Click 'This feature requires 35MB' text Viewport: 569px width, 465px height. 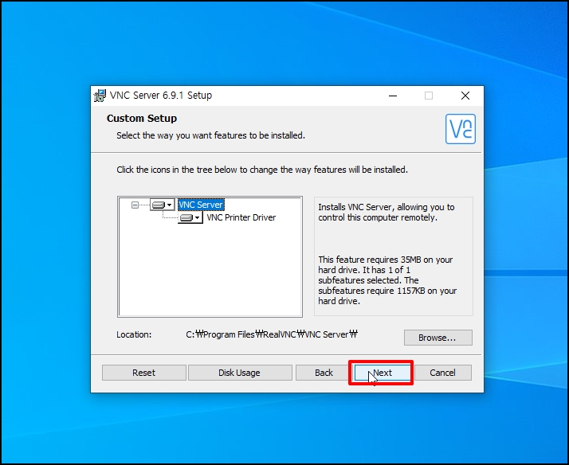click(x=387, y=280)
